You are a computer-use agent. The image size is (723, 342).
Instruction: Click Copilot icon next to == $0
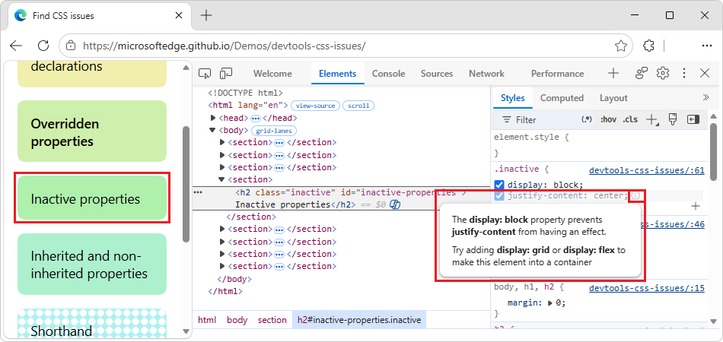tap(395, 205)
